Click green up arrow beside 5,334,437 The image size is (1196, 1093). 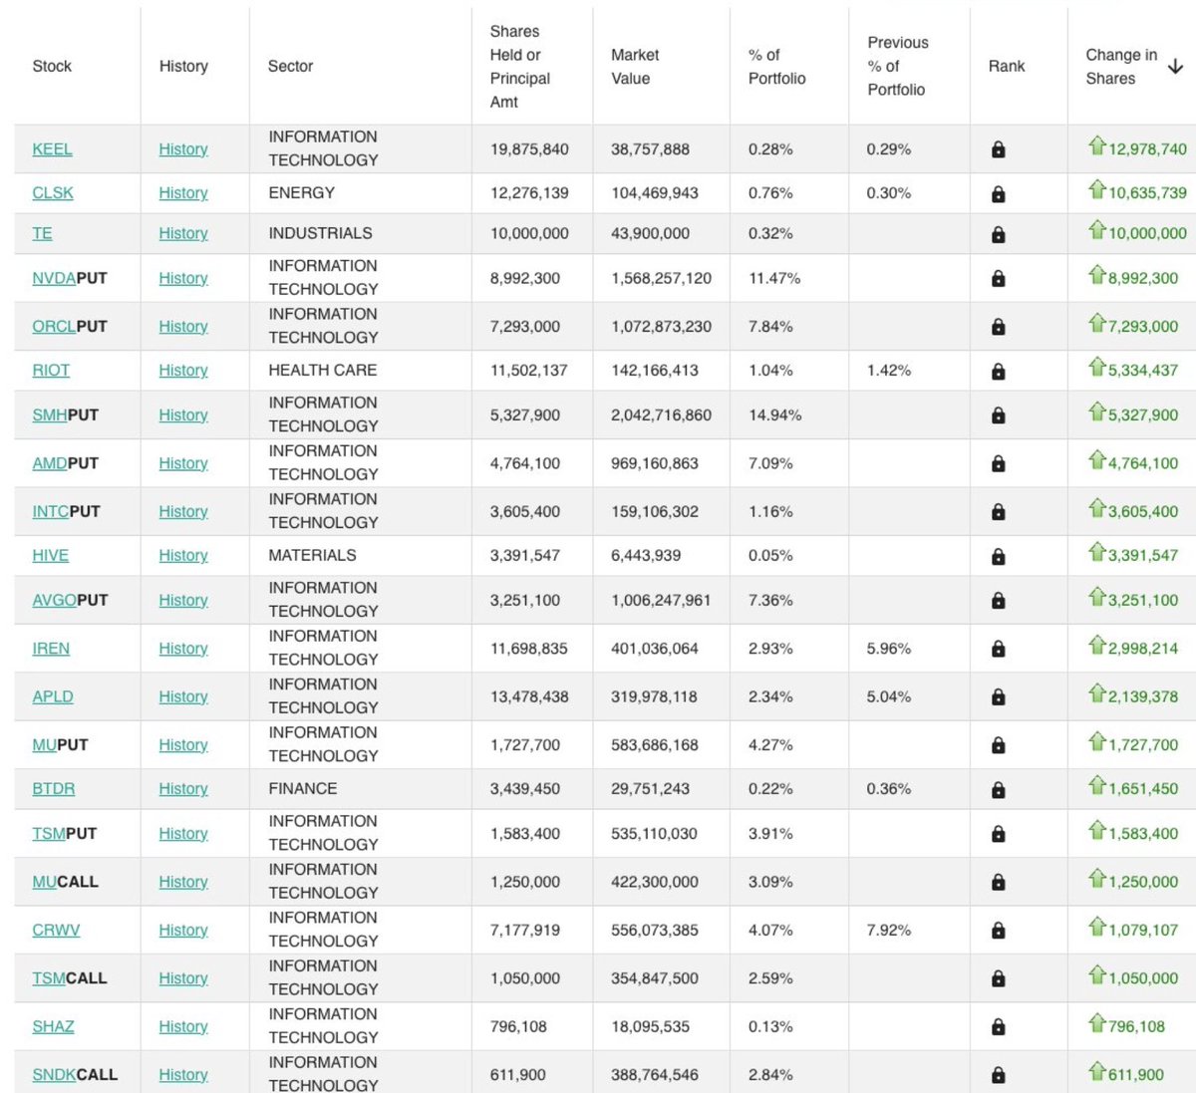coord(1097,368)
